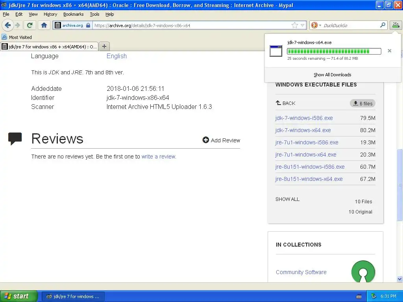
Task: Click the page vertical scrollbar thumb
Action: pyautogui.click(x=399, y=184)
